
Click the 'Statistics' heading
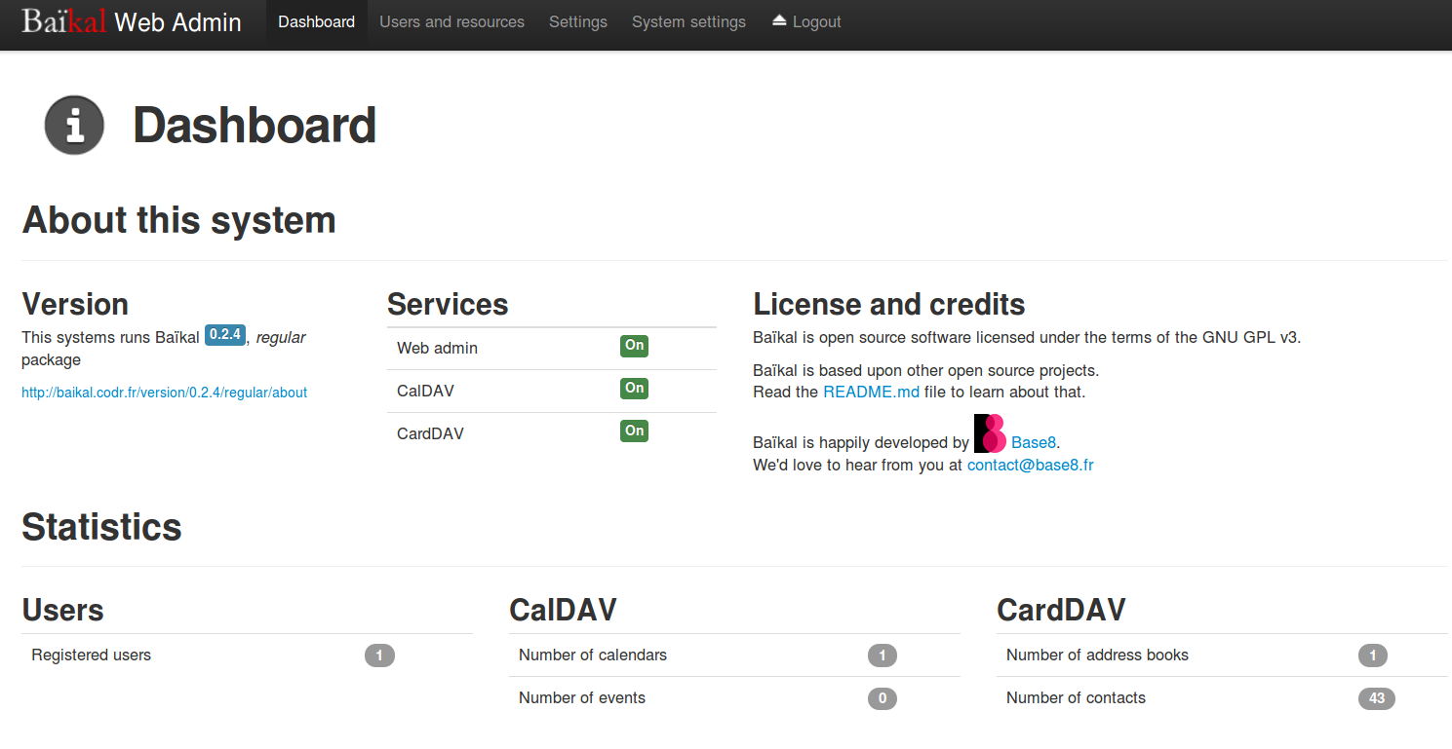click(101, 527)
